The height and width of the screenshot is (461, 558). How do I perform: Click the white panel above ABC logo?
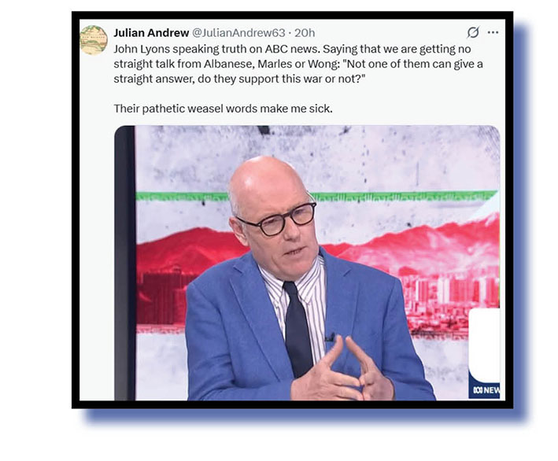[485, 341]
